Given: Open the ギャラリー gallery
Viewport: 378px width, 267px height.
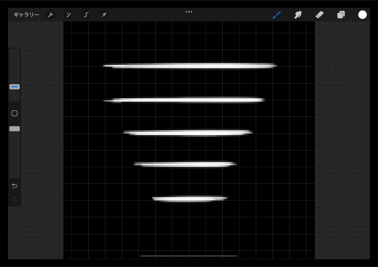Looking at the screenshot, I should coord(26,15).
